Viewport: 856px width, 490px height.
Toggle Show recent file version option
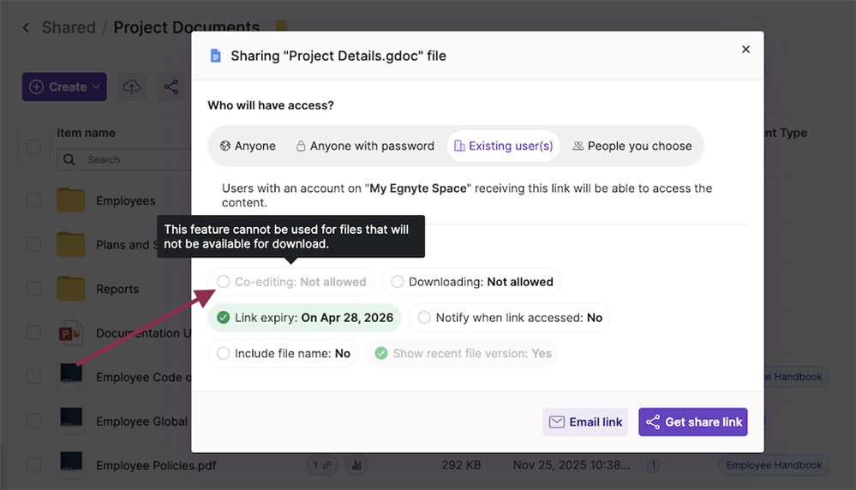[463, 354]
